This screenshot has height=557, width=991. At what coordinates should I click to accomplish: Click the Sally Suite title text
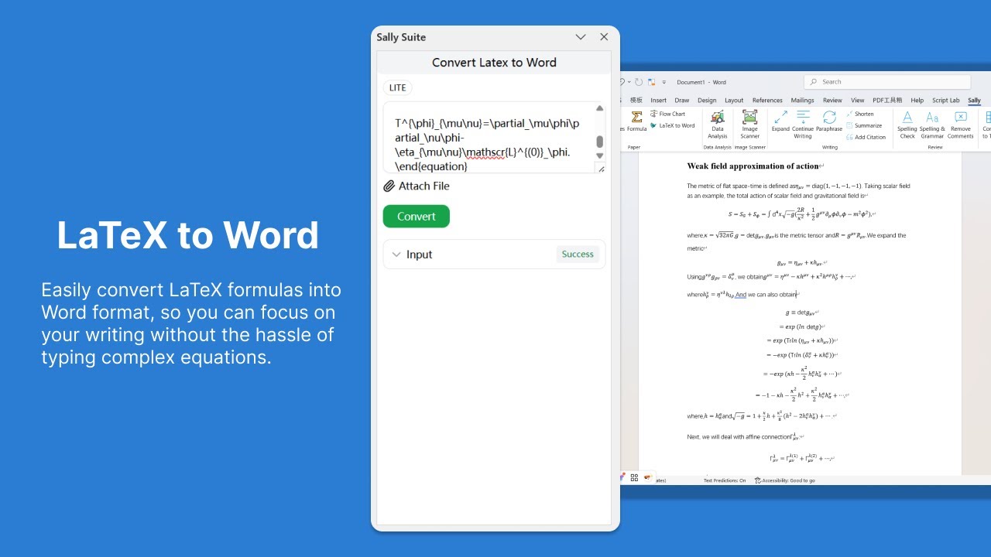pos(401,37)
